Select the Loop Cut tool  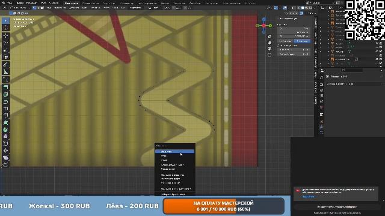[5, 109]
